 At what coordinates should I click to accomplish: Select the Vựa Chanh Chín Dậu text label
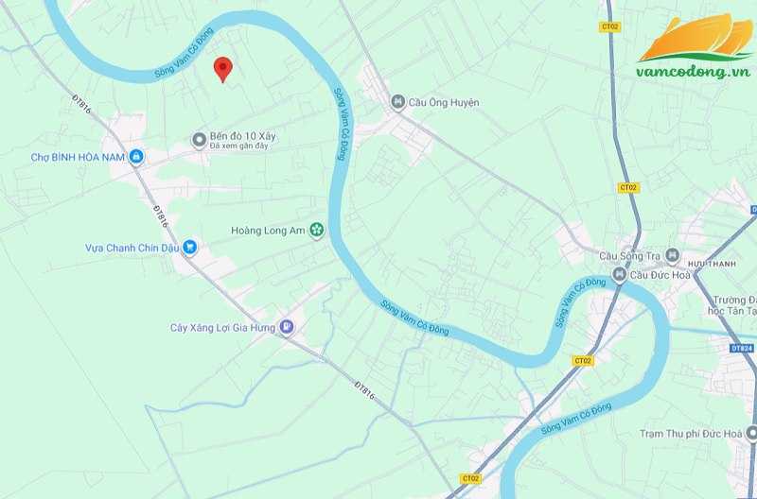(x=132, y=248)
